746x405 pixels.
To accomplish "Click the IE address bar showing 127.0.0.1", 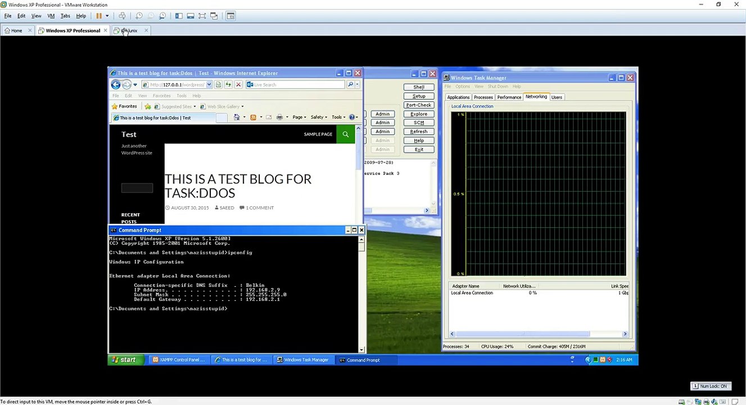I will [177, 84].
